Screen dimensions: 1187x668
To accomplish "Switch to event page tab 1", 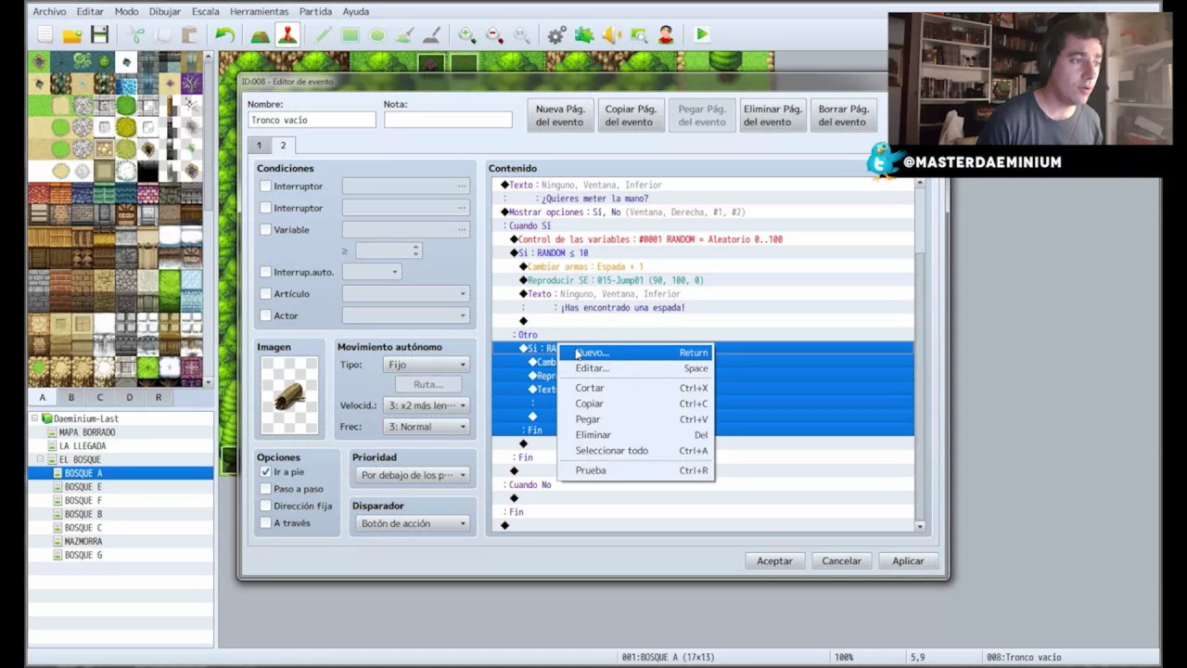I will (x=259, y=146).
